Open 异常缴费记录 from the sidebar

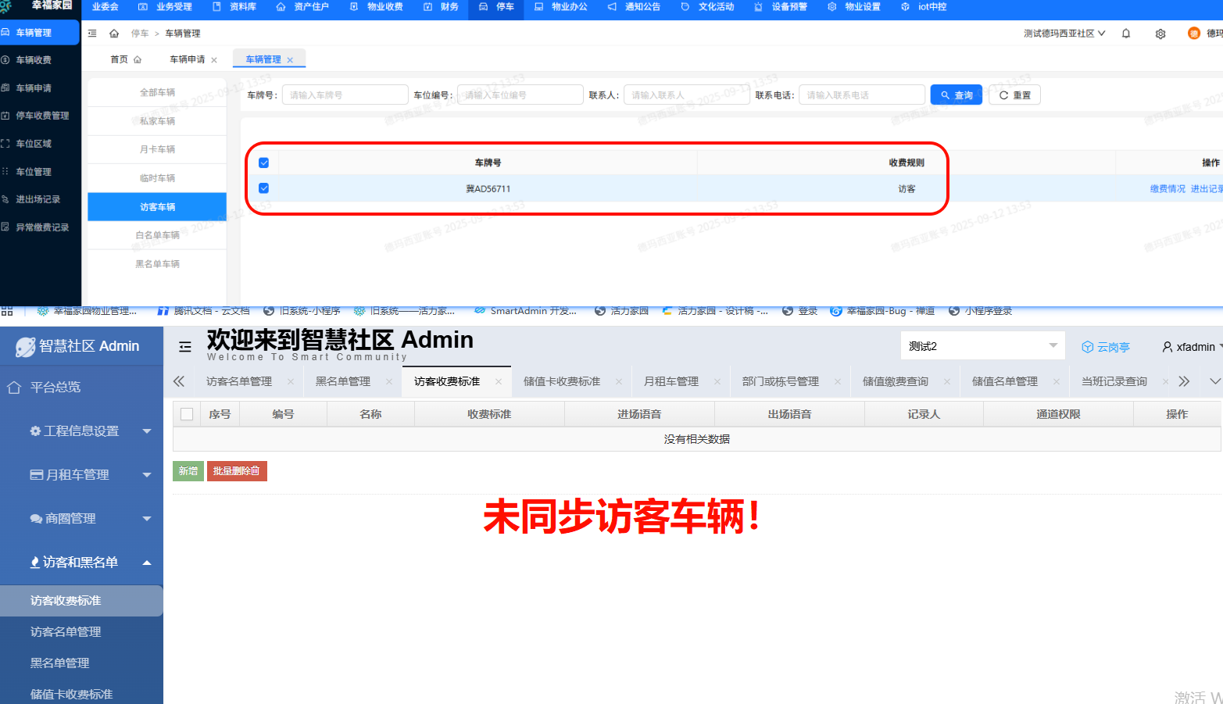(41, 227)
